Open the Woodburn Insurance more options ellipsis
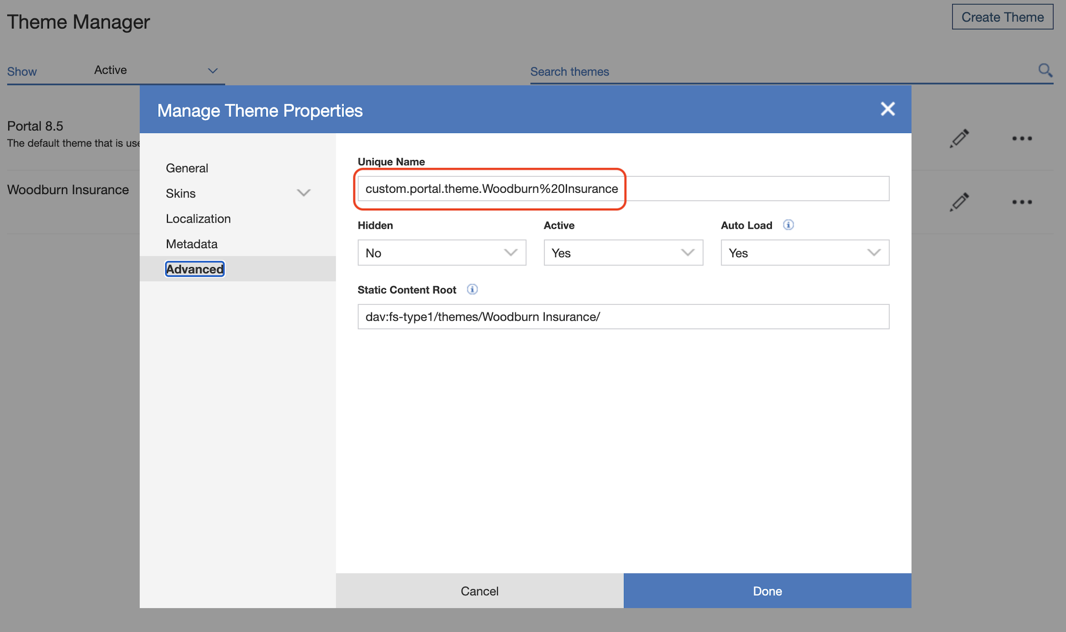This screenshot has height=632, width=1066. (1022, 201)
